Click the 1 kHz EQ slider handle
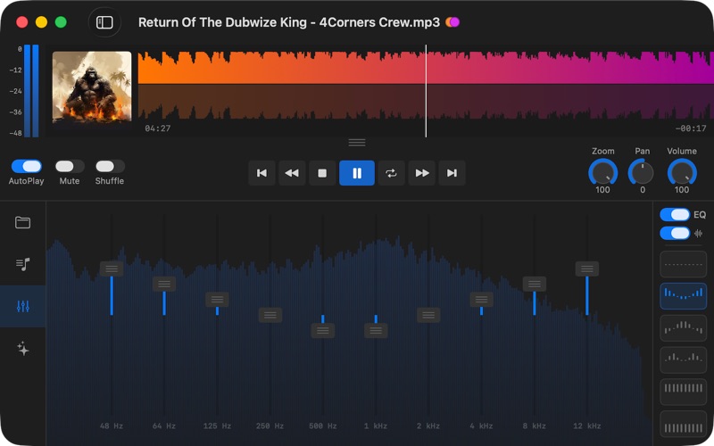Viewport: 714px width, 446px height. pyautogui.click(x=376, y=330)
